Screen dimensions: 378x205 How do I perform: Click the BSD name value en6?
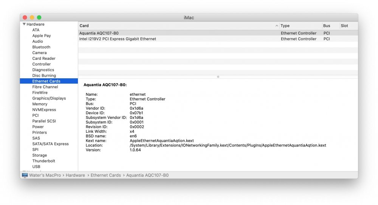click(133, 136)
